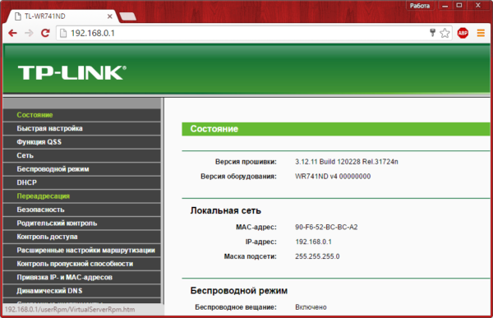
Task: Select Функция QSS in the sidebar
Action: tap(81, 142)
